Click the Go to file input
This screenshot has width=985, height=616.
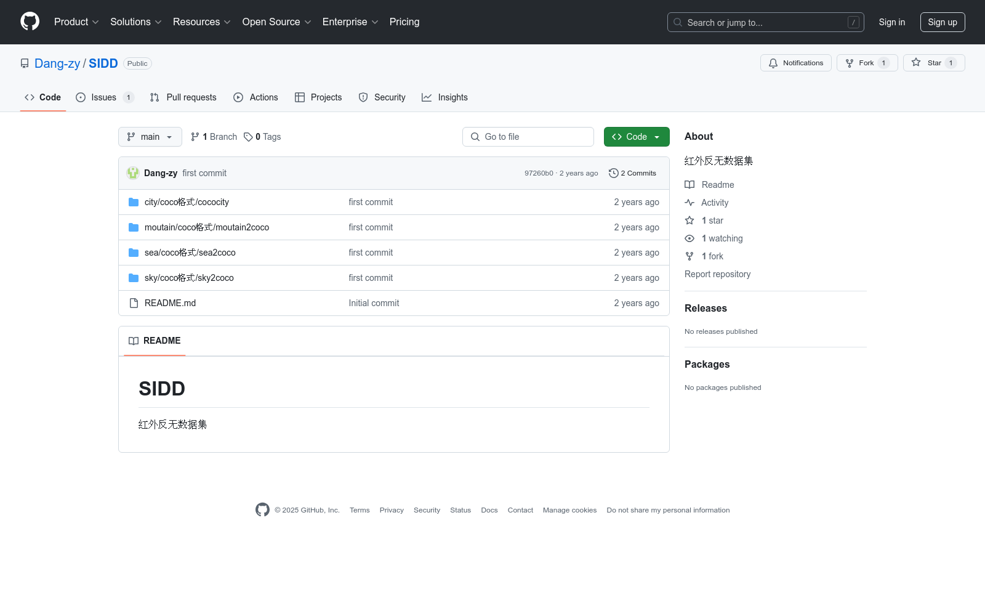(528, 137)
